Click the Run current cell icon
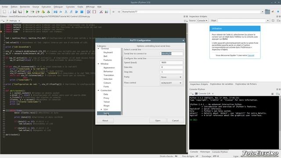281x158 pixels. 32,12
